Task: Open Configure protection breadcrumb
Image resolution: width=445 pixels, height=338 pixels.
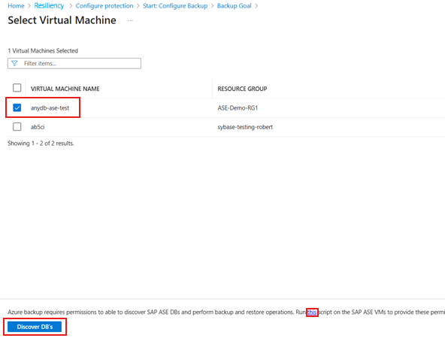Action: [104, 6]
